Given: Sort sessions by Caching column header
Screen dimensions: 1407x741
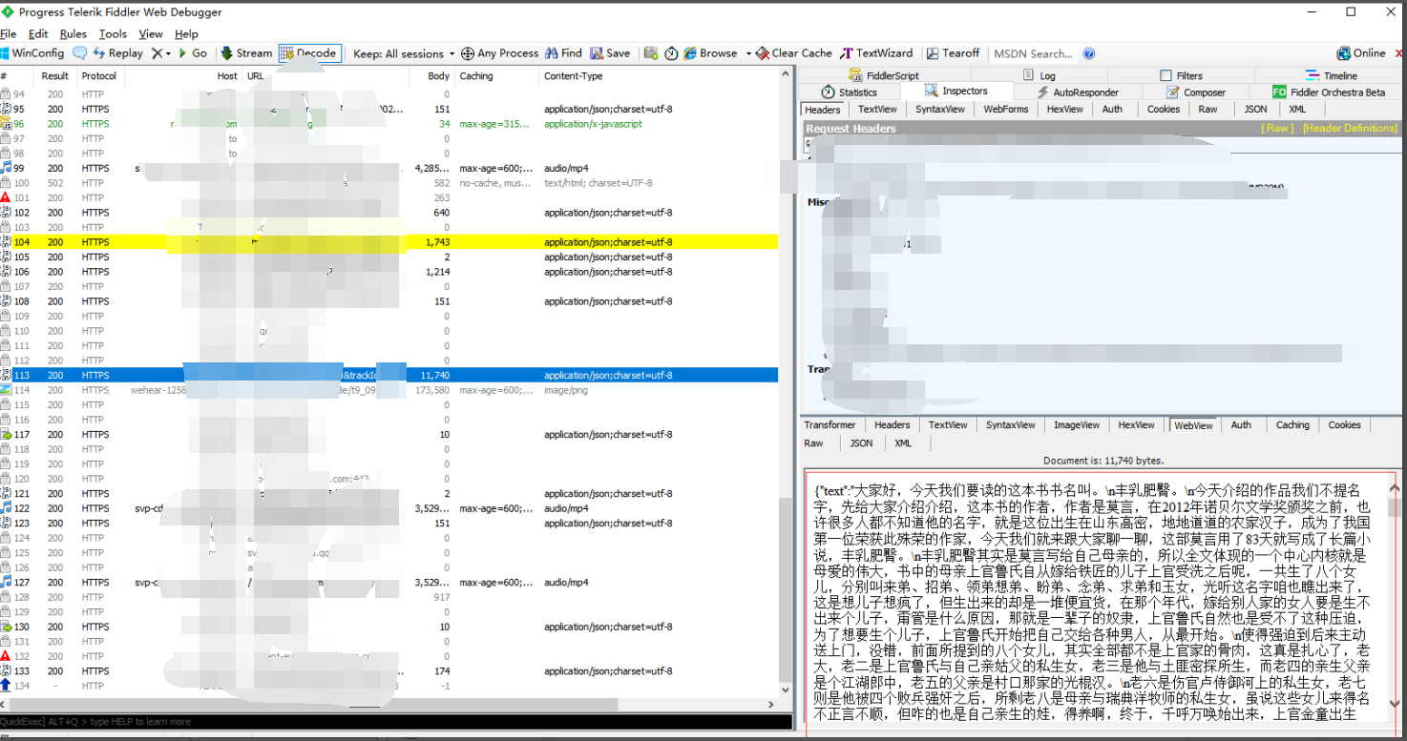Looking at the screenshot, I should [x=476, y=76].
